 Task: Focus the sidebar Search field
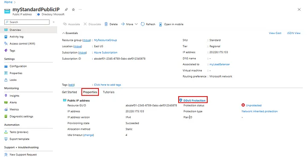pos(27,22)
